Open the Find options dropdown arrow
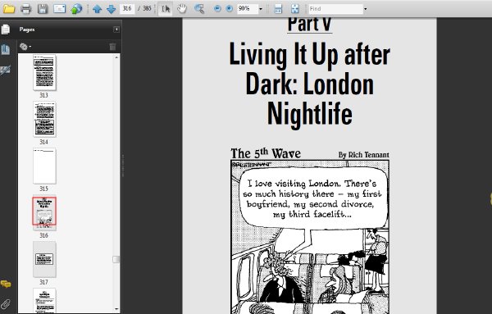492x314 pixels. pos(365,9)
